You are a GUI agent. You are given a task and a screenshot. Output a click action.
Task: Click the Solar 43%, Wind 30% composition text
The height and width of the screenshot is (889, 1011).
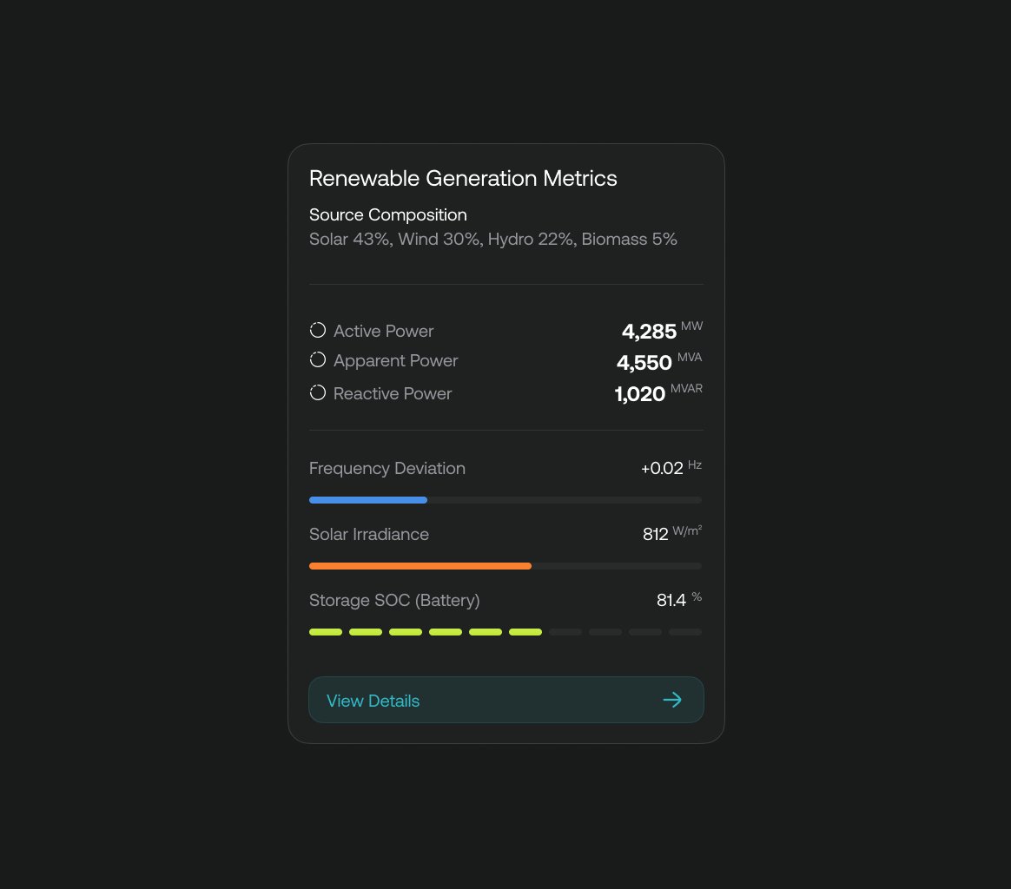tap(492, 239)
